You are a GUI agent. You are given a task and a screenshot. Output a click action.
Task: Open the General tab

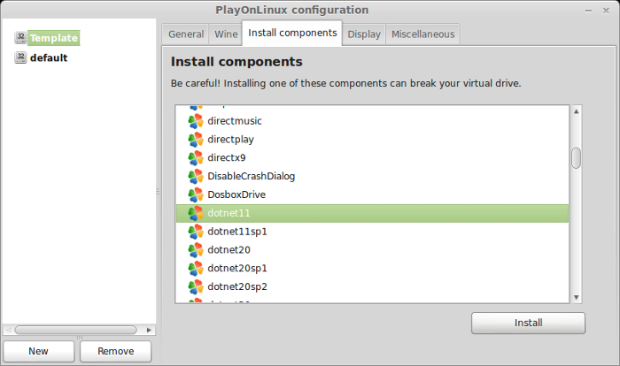pos(186,34)
